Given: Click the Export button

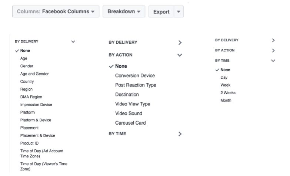Looking at the screenshot, I should [161, 11].
